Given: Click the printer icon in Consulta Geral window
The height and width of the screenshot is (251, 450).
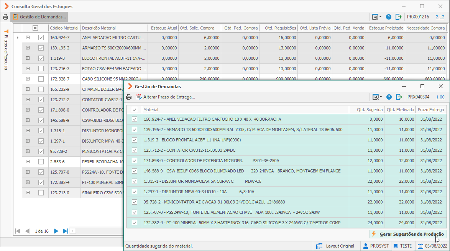Looking at the screenshot, I should point(5,17).
